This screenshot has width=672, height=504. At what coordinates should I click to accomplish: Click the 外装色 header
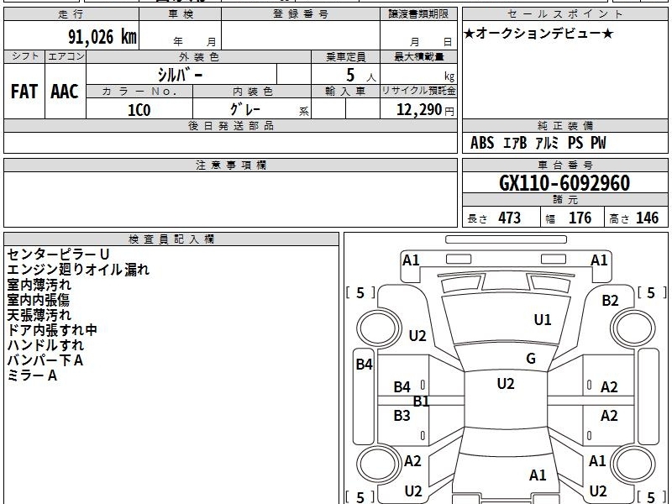pyautogui.click(x=198, y=57)
